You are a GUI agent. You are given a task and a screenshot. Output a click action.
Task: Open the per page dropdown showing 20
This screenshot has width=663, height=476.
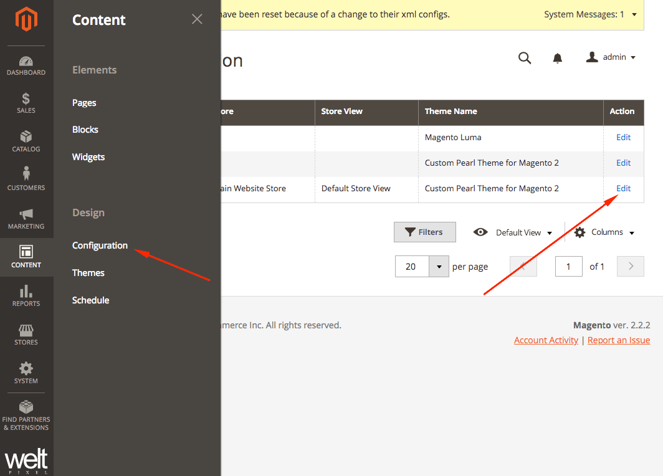point(422,266)
